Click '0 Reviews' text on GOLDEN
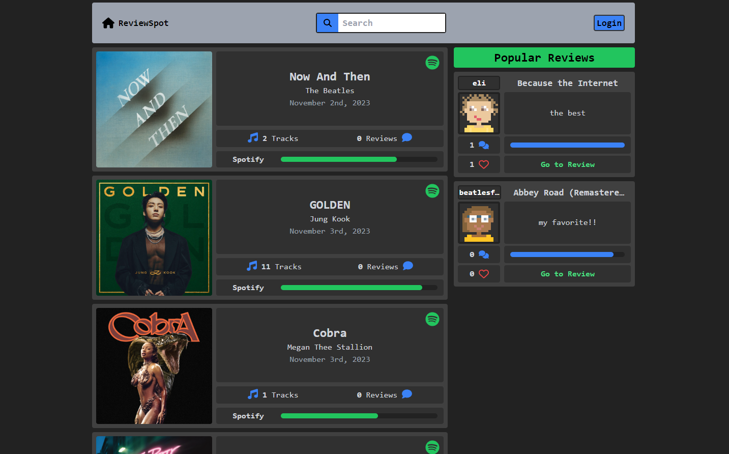729x454 pixels. (x=378, y=267)
